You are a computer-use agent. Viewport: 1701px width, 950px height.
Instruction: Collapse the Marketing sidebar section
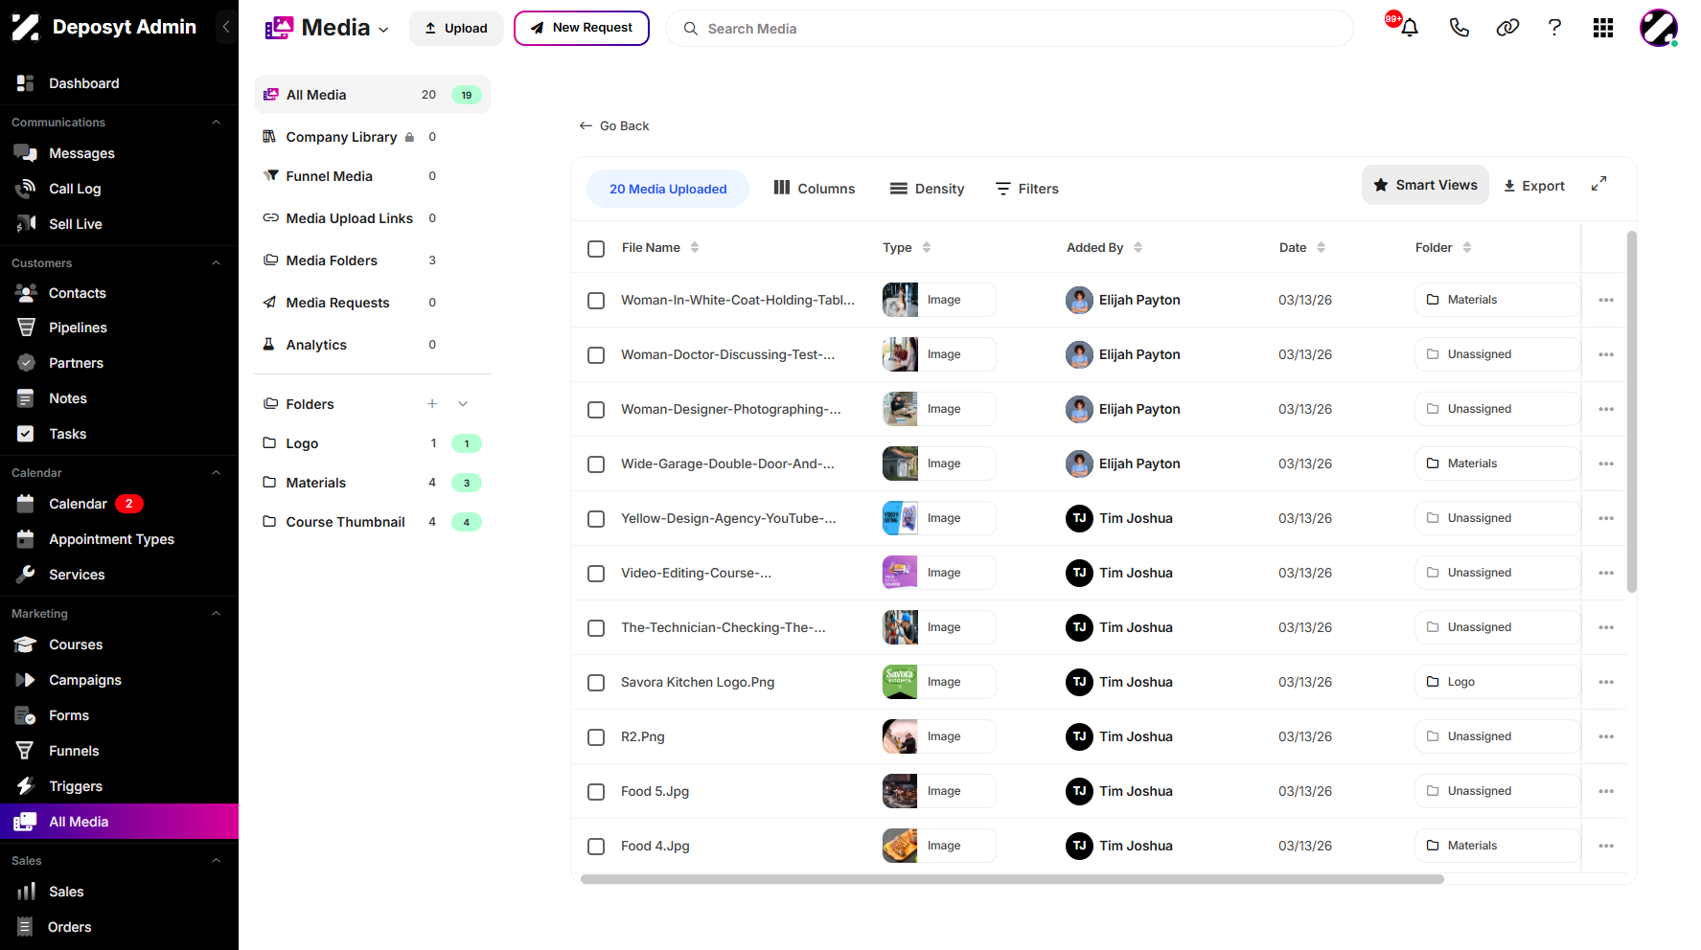(216, 614)
